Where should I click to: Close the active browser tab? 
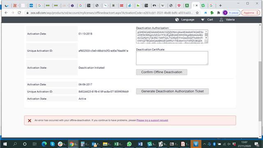click(x=197, y=5)
